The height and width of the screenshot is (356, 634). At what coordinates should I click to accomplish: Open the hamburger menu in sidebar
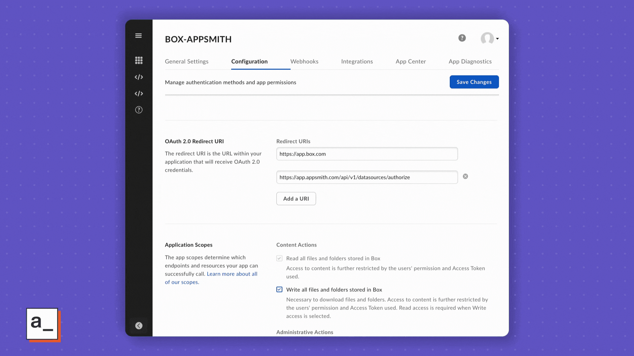138,36
